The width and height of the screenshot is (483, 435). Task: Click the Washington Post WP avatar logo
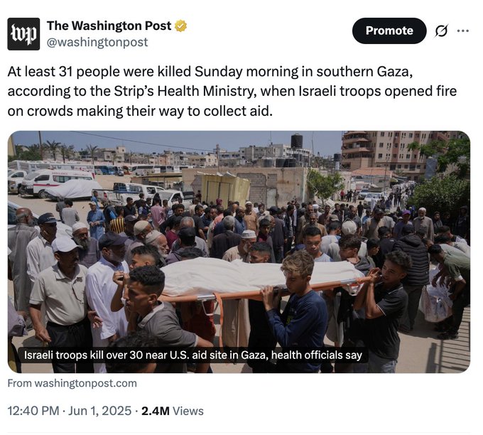point(23,34)
